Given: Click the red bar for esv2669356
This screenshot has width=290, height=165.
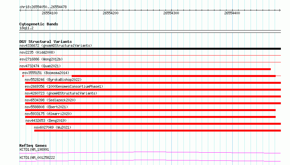Looking at the screenshot, I should click(153, 90).
